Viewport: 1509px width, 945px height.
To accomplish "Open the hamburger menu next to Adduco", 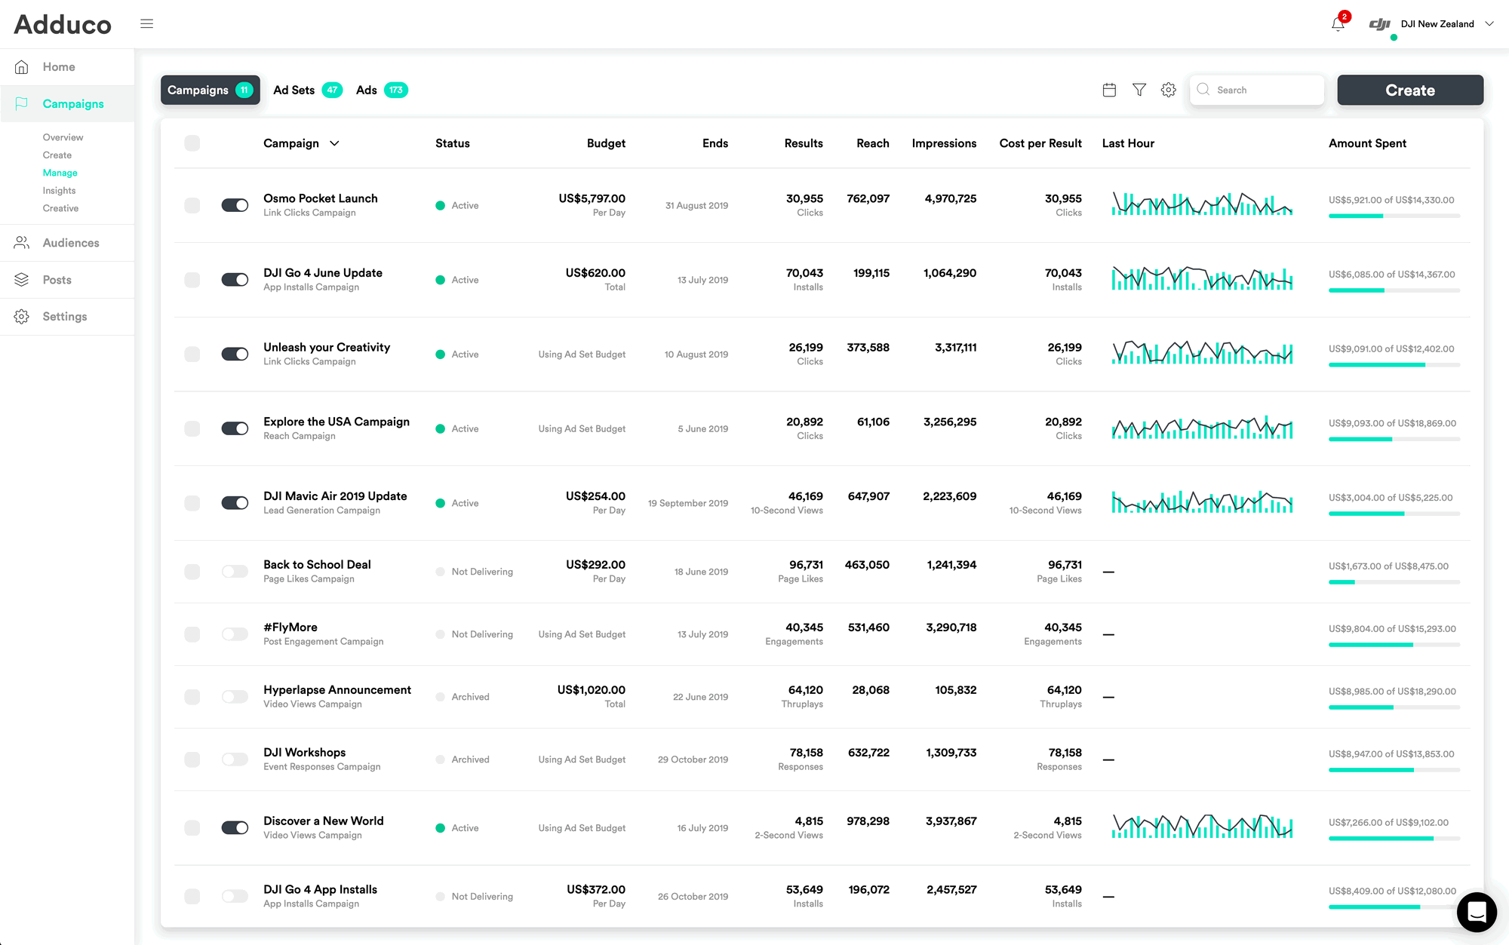I will tap(146, 24).
